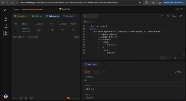View code of the Accepted submission
Image resolution: width=186 pixels, height=101 pixels.
(x=52, y=30)
